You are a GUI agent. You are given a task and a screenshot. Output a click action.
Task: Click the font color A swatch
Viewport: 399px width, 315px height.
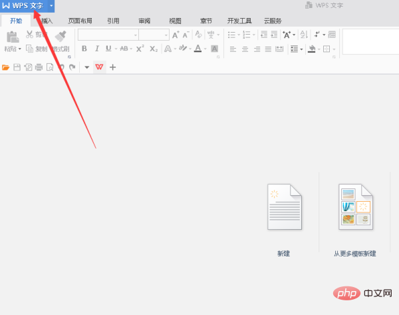point(198,49)
